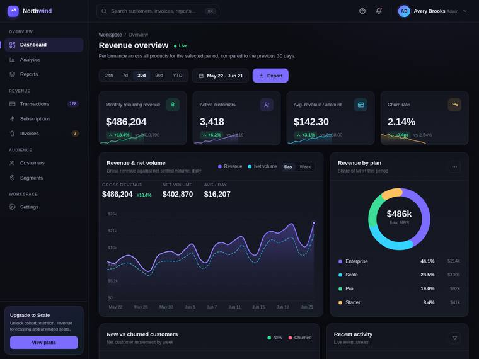This screenshot has width=479, height=359.
Task: Click the Transactions card icon
Action: pos(12,104)
